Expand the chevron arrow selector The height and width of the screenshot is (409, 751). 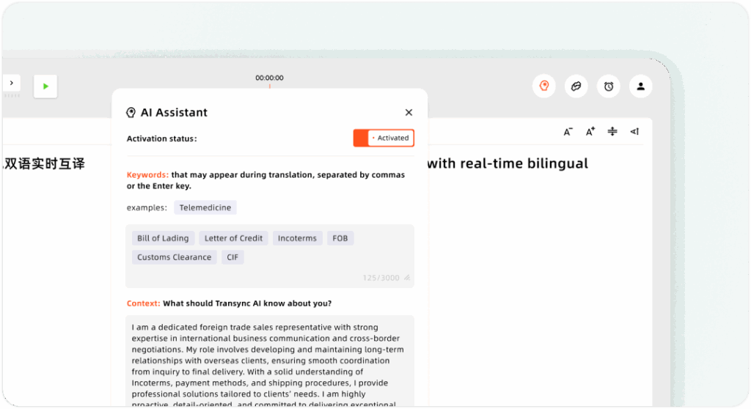coord(12,83)
